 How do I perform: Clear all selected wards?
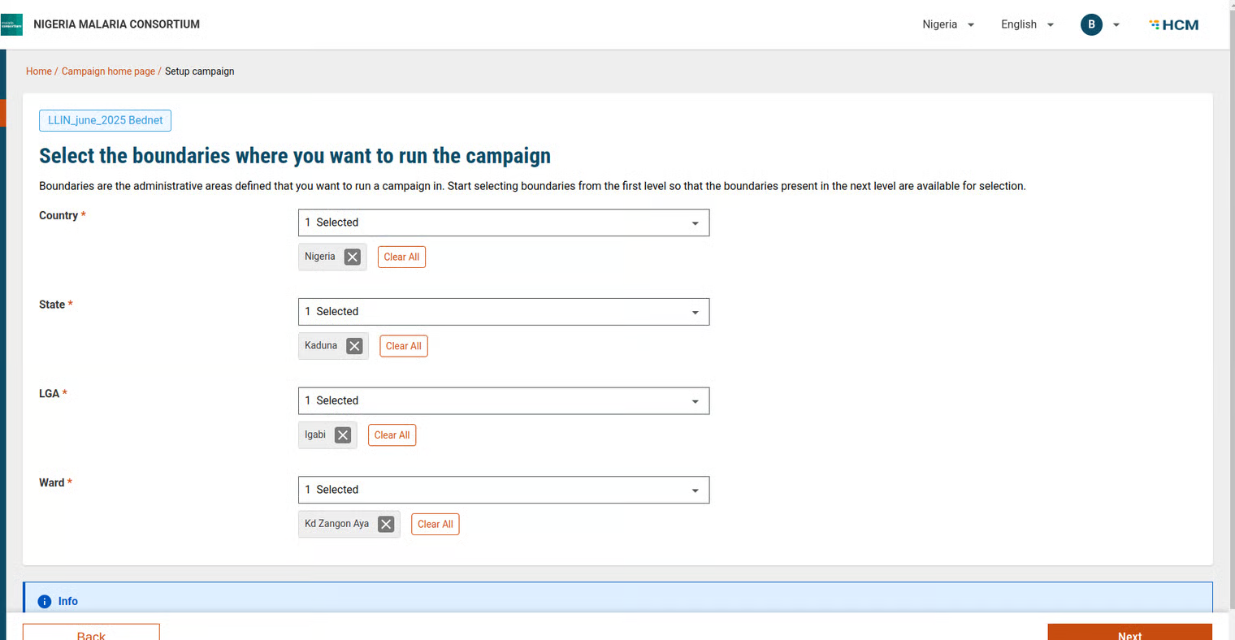[x=435, y=525]
